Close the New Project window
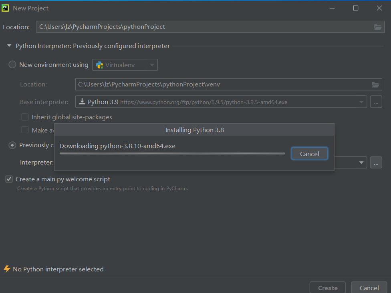 tap(379, 8)
